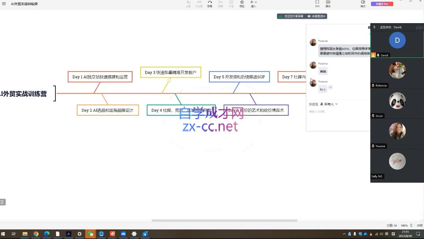Click Yvonne's muted mic icon in participant panel

point(373,146)
